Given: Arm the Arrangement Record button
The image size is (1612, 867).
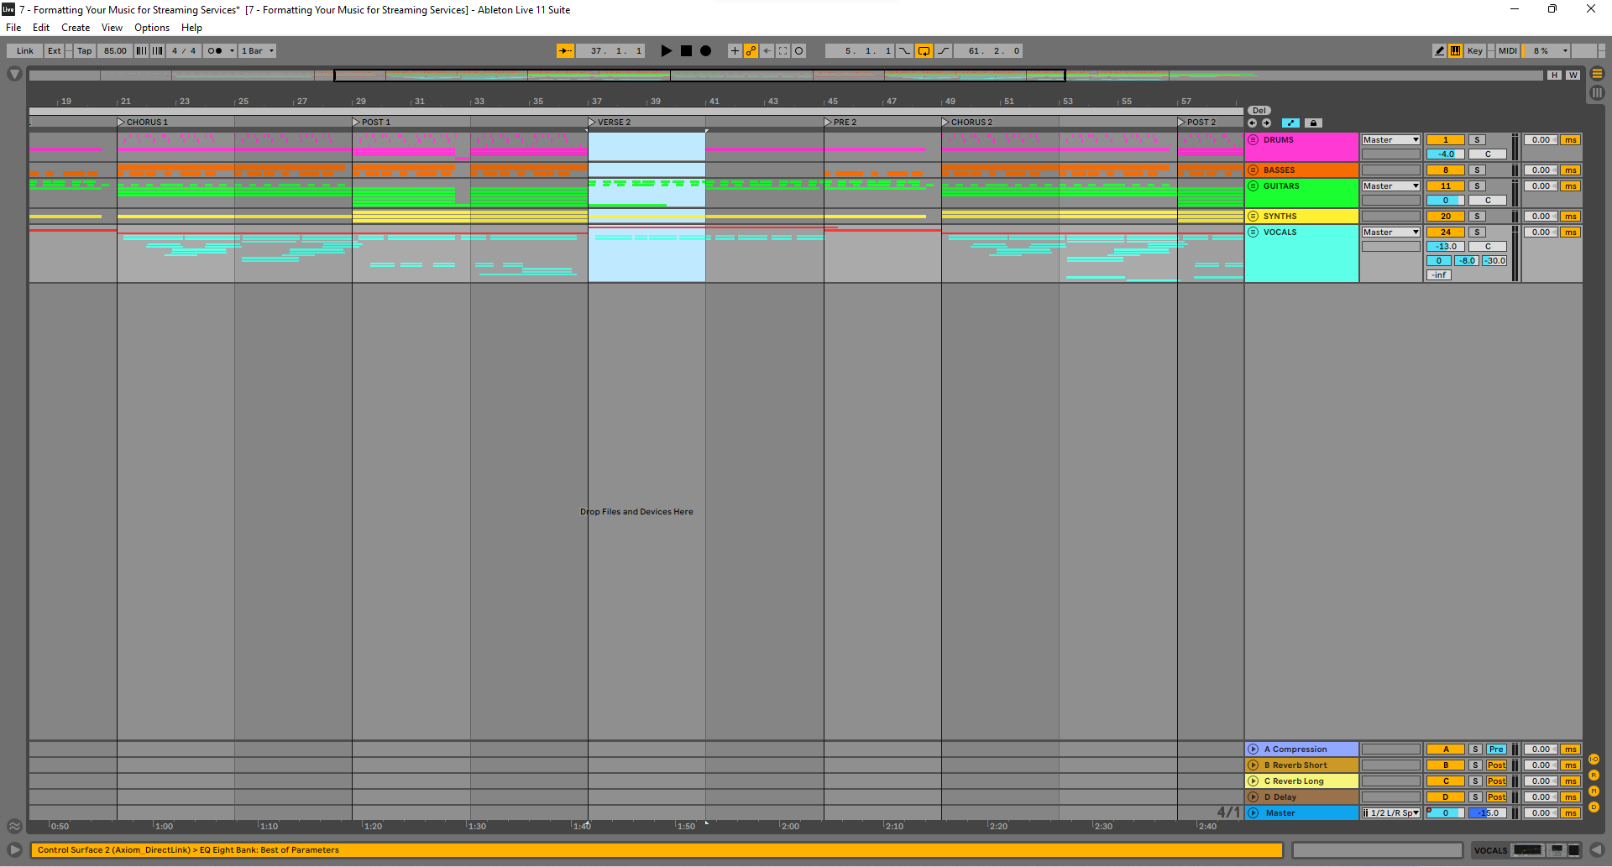Looking at the screenshot, I should pyautogui.click(x=706, y=51).
